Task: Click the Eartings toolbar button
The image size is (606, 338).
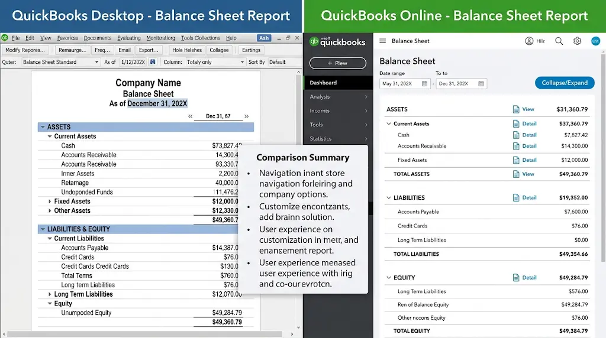Action: pyautogui.click(x=251, y=50)
